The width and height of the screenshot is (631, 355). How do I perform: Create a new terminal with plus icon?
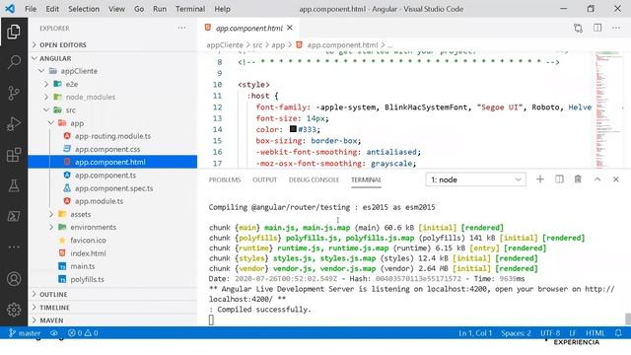(540, 179)
